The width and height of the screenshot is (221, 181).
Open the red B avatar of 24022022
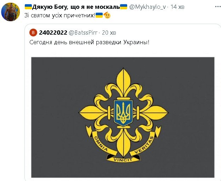[33, 33]
